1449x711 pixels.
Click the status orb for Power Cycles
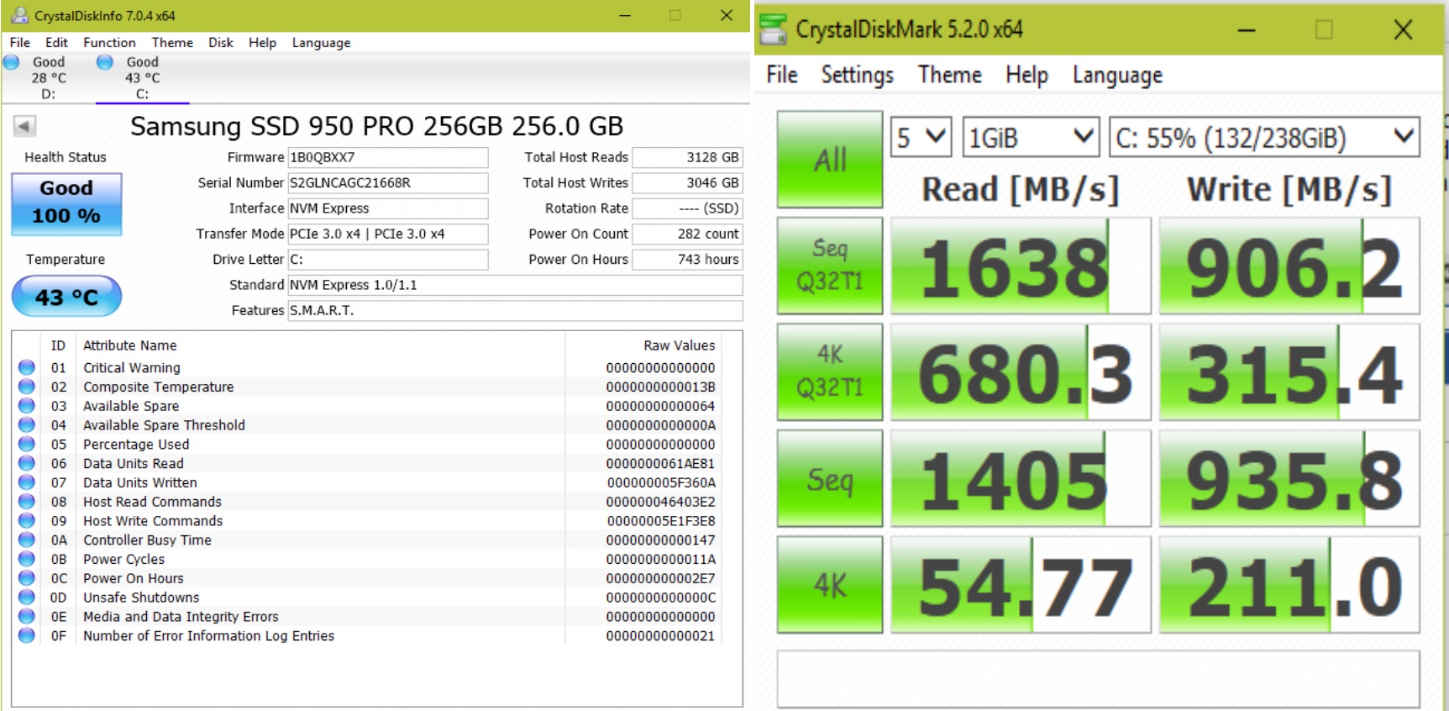coord(27,559)
